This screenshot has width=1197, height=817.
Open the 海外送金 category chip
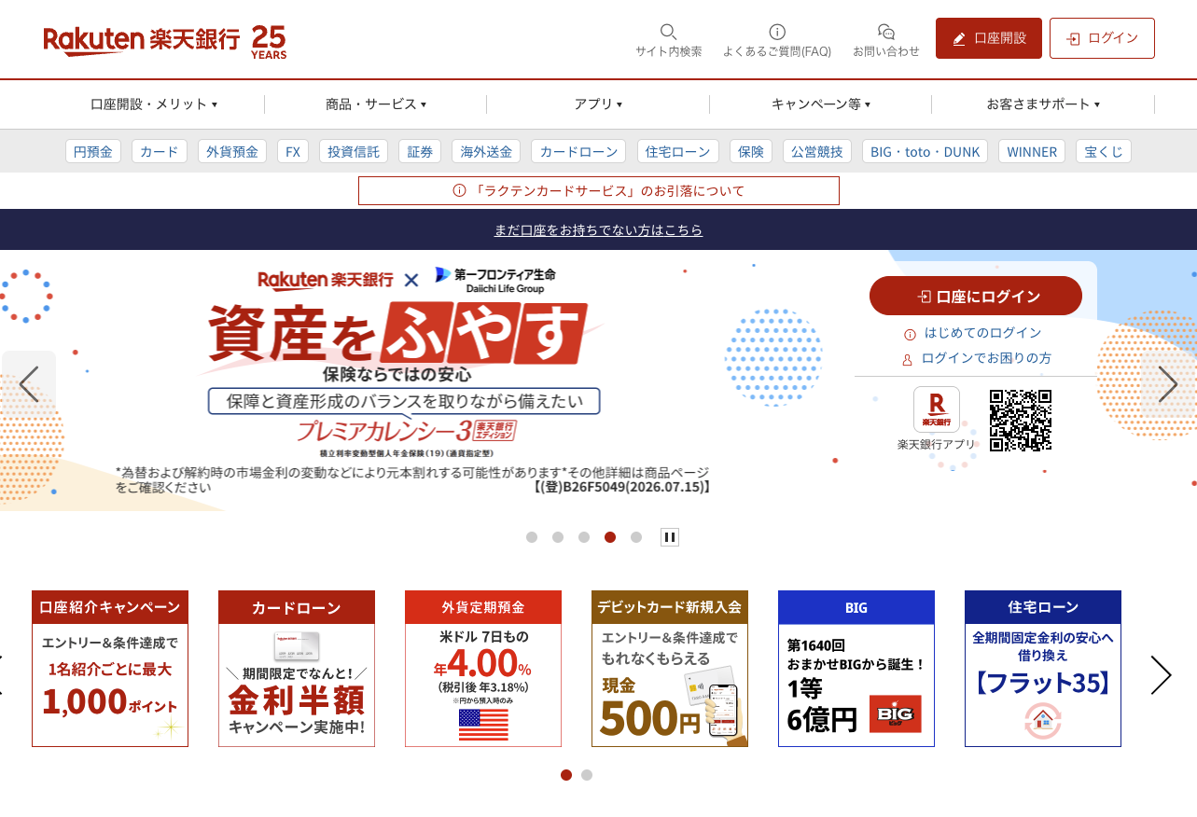486,151
